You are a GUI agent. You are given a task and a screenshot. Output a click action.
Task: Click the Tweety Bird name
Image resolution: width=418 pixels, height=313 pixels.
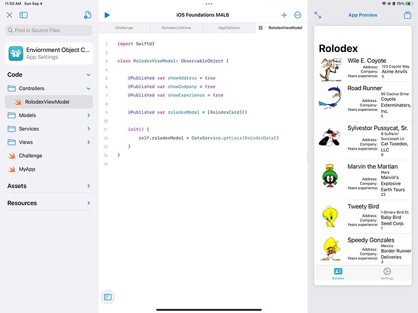coord(363,207)
